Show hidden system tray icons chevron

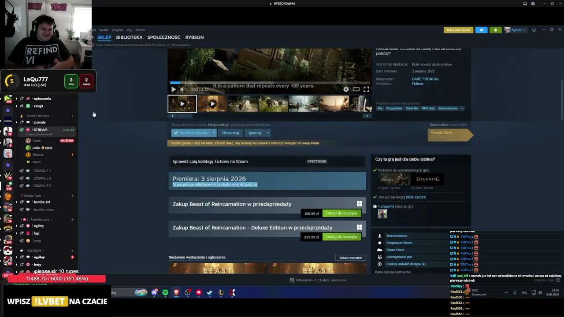[506, 292]
